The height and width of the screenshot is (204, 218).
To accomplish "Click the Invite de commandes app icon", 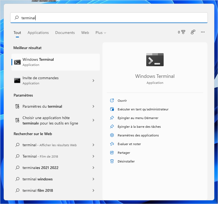I will 17,81.
